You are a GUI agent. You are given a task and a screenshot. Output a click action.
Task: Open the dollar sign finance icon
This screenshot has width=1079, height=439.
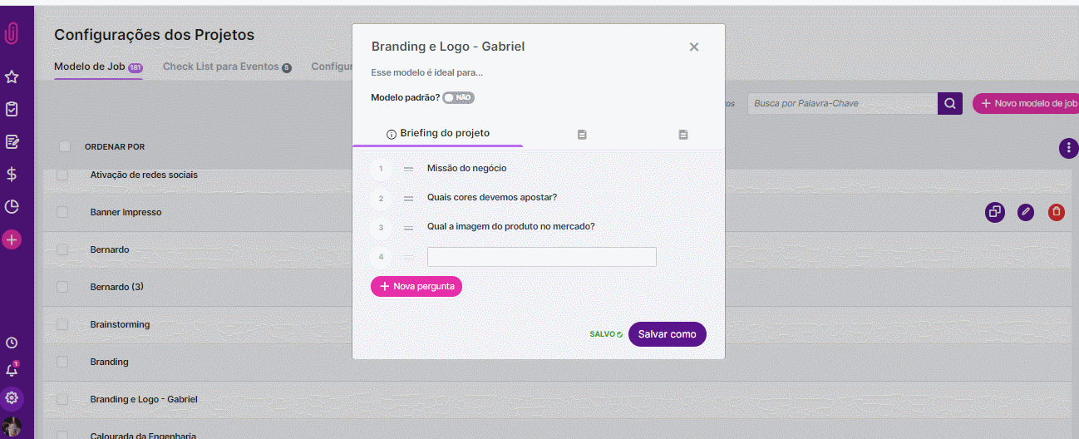tap(12, 174)
